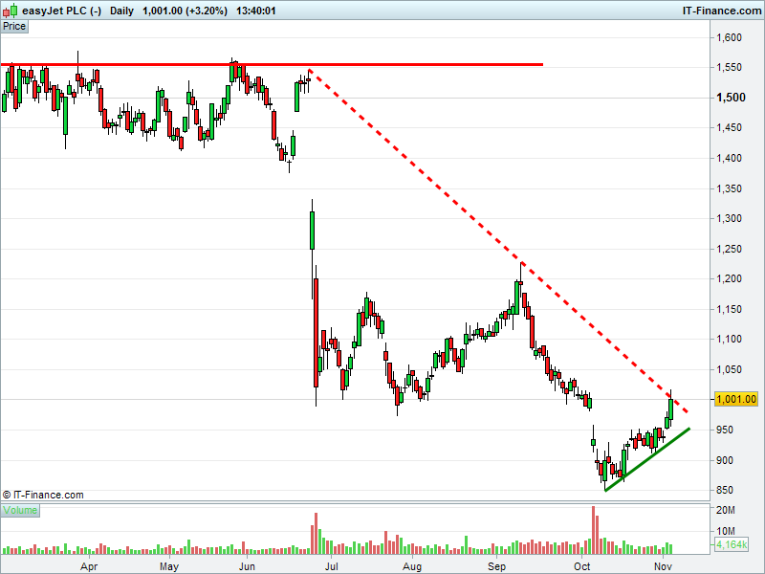765x574 pixels.
Task: Click the 1,400 price axis label
Action: click(x=729, y=158)
